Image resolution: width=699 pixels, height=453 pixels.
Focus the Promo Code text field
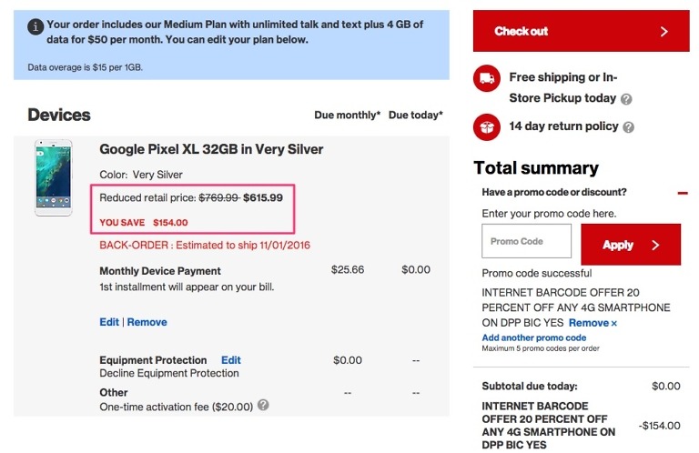526,242
